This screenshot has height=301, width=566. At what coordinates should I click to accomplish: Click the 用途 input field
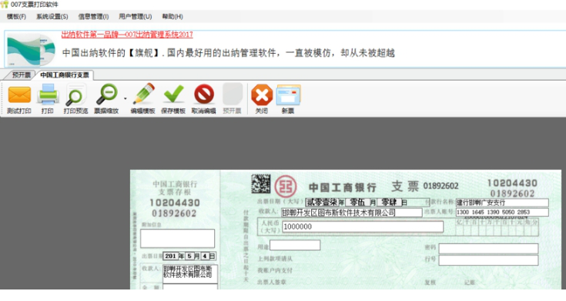(295, 245)
